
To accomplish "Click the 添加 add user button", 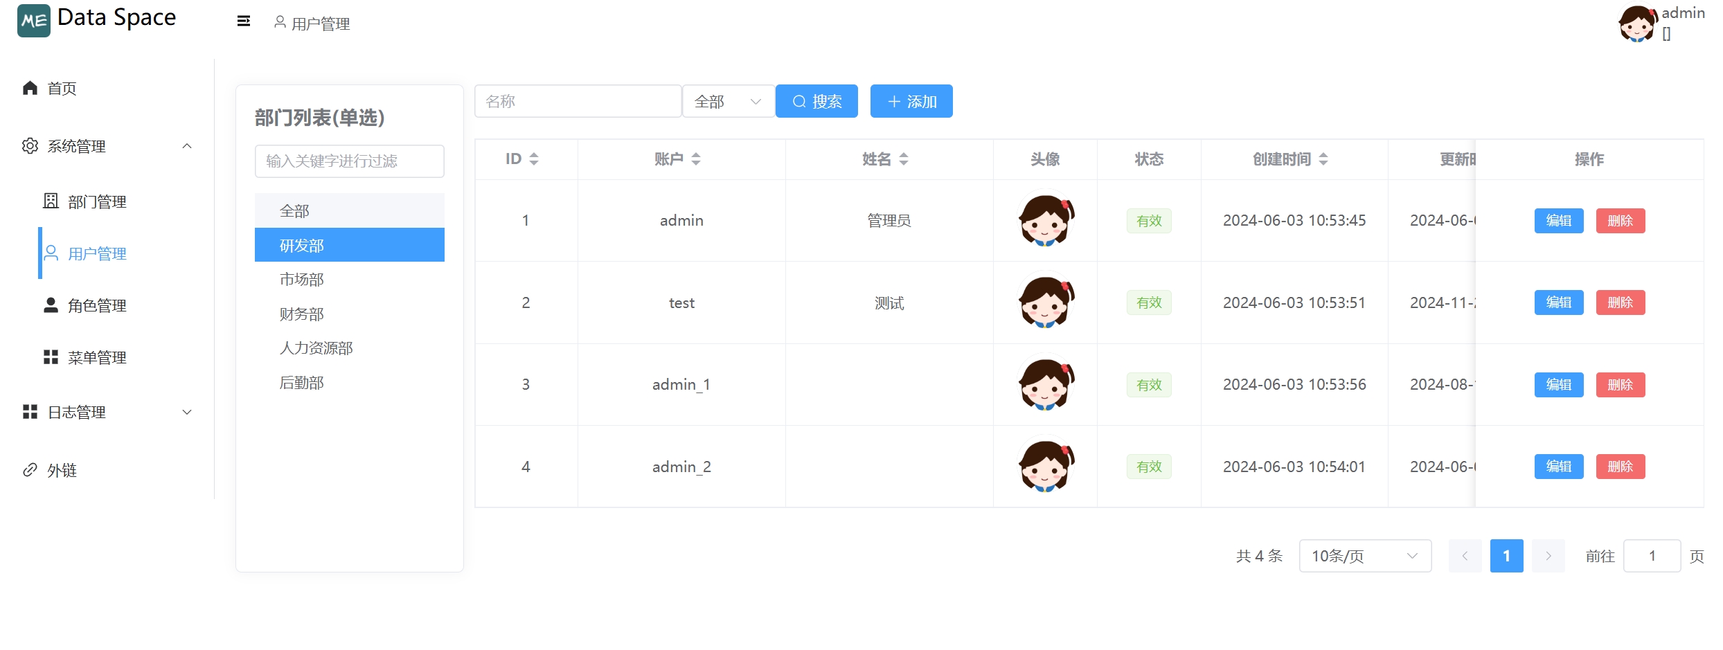I will 911,102.
